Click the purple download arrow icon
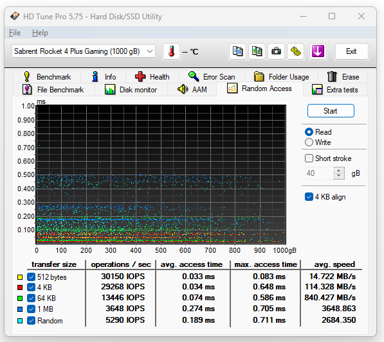 (318, 51)
